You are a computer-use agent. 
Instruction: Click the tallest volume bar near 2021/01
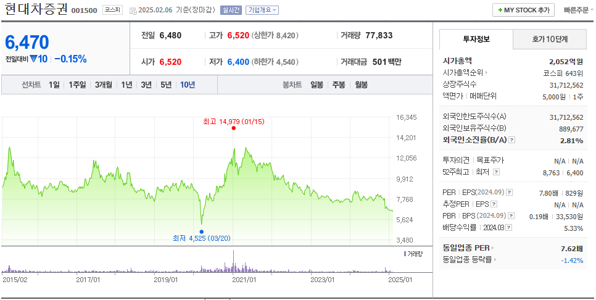[x=233, y=261]
